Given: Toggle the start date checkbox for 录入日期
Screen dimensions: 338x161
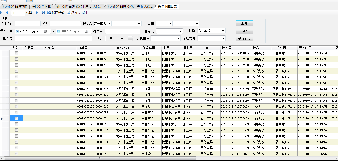Looking at the screenshot, I should pyautogui.click(x=17, y=31).
